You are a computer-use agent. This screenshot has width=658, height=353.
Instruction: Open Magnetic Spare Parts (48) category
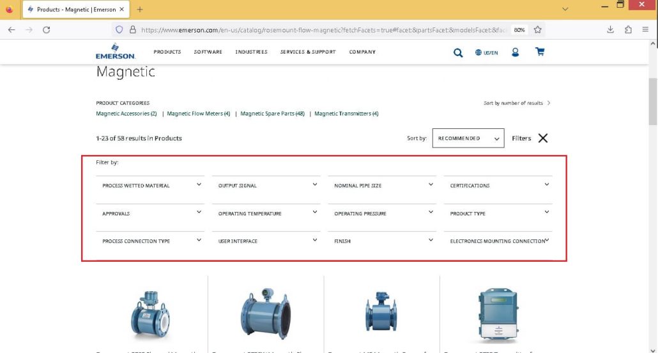(272, 114)
